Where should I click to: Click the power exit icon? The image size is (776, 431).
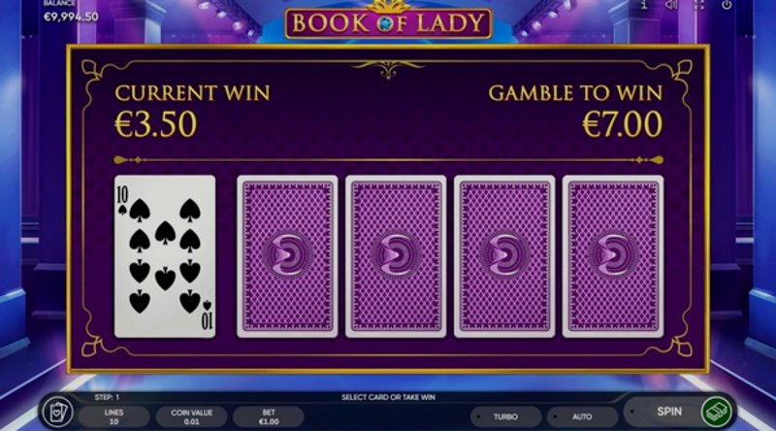(x=727, y=5)
